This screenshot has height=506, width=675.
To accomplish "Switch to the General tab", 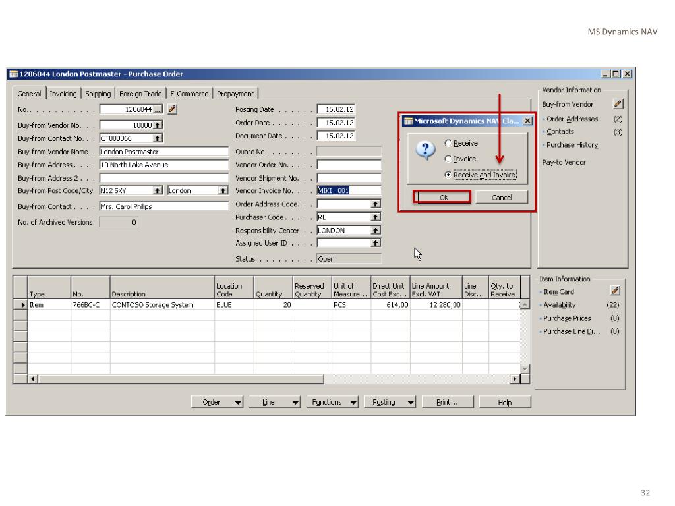I will click(29, 94).
